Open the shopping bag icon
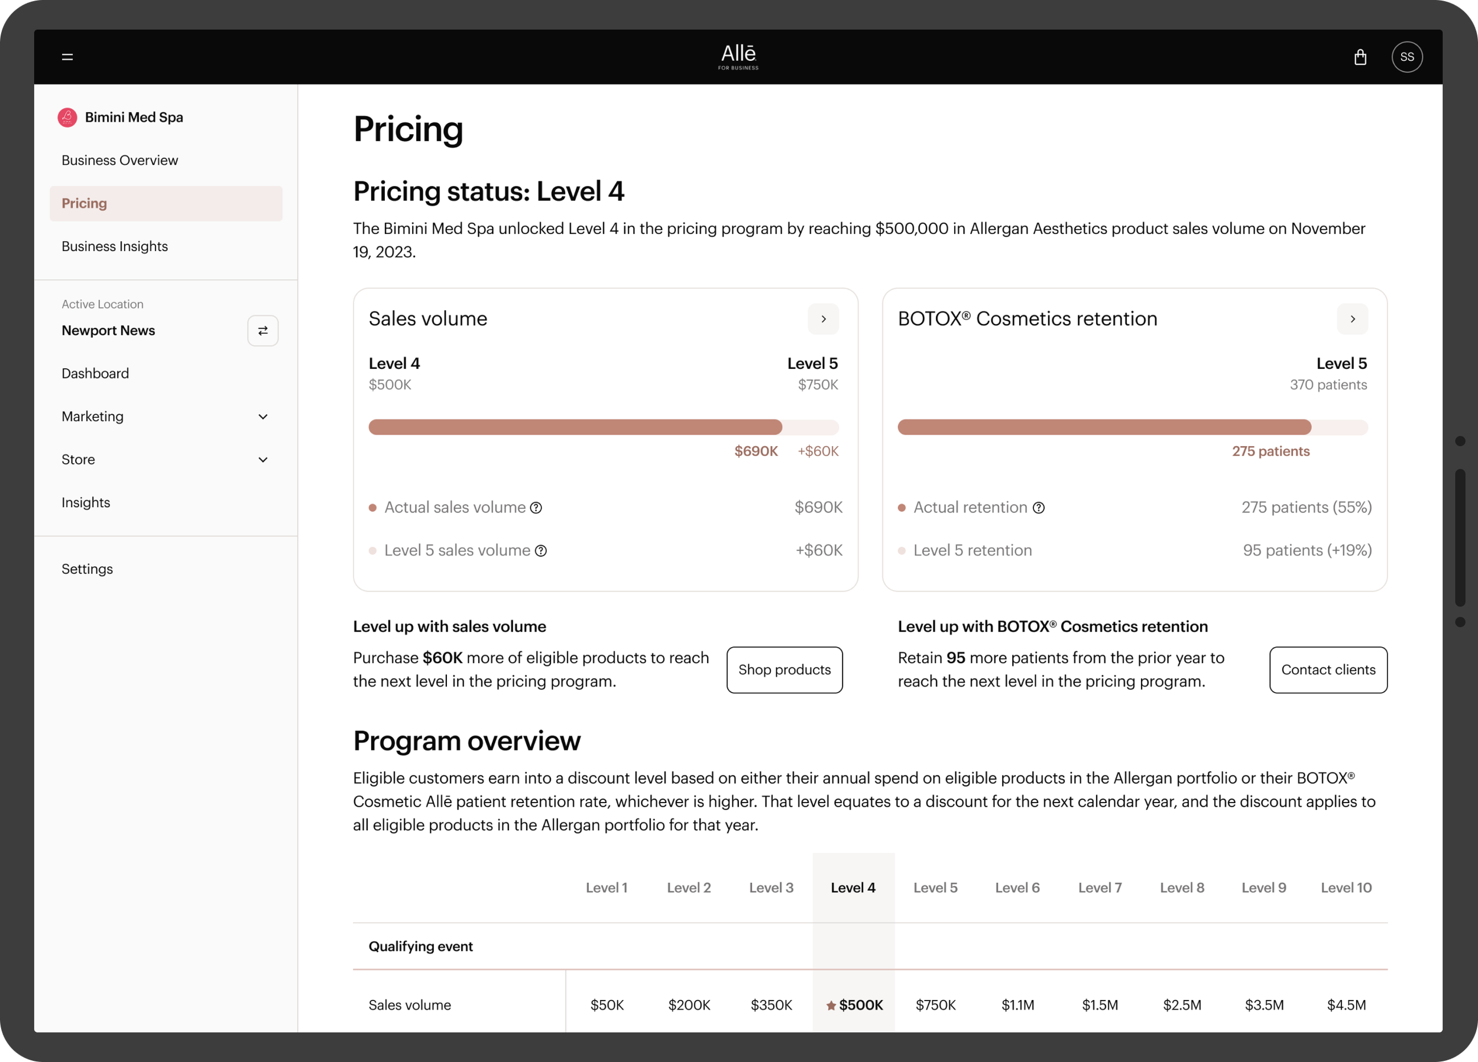1478x1062 pixels. coord(1360,57)
